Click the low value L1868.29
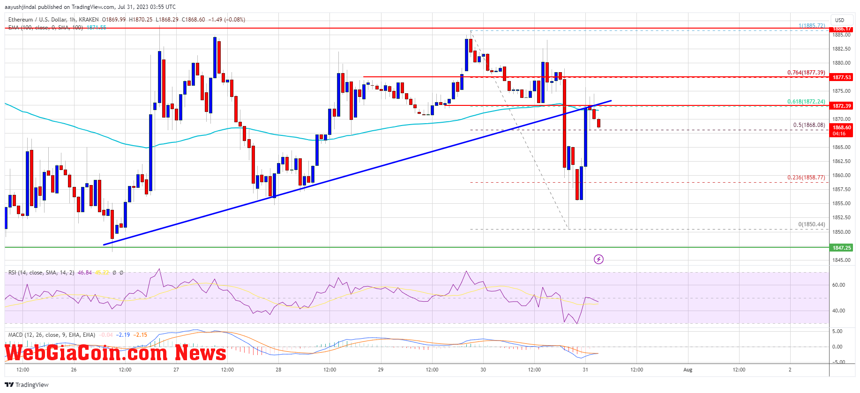860x393 pixels. coord(167,20)
